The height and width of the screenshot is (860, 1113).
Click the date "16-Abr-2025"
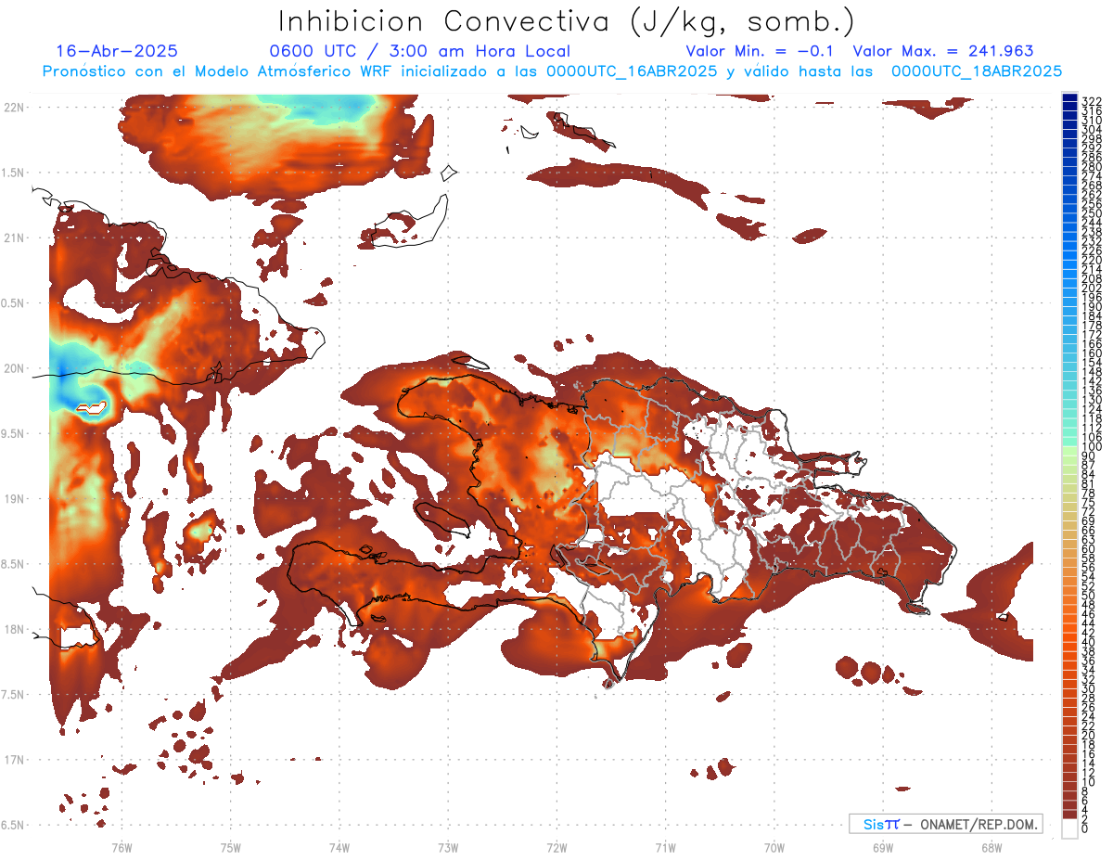(117, 51)
